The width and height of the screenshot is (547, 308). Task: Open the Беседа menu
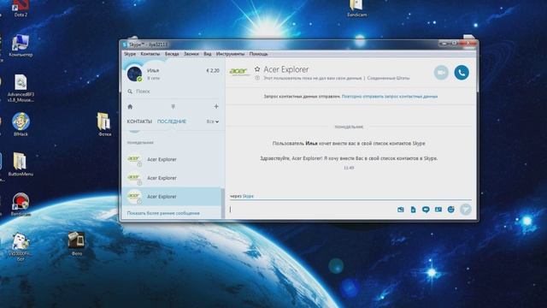(x=172, y=54)
